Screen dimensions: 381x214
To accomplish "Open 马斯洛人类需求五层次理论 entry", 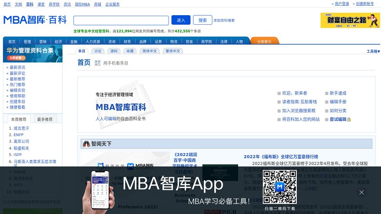I will click(x=35, y=163).
